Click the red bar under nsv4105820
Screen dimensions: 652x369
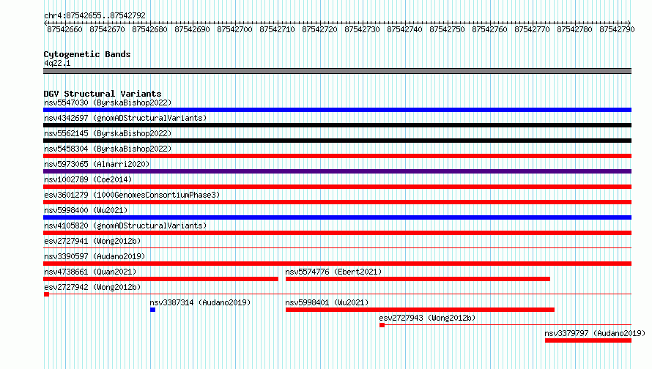tap(337, 233)
